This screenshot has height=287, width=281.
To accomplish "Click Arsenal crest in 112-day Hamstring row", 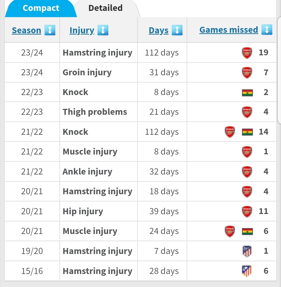I will [x=247, y=53].
